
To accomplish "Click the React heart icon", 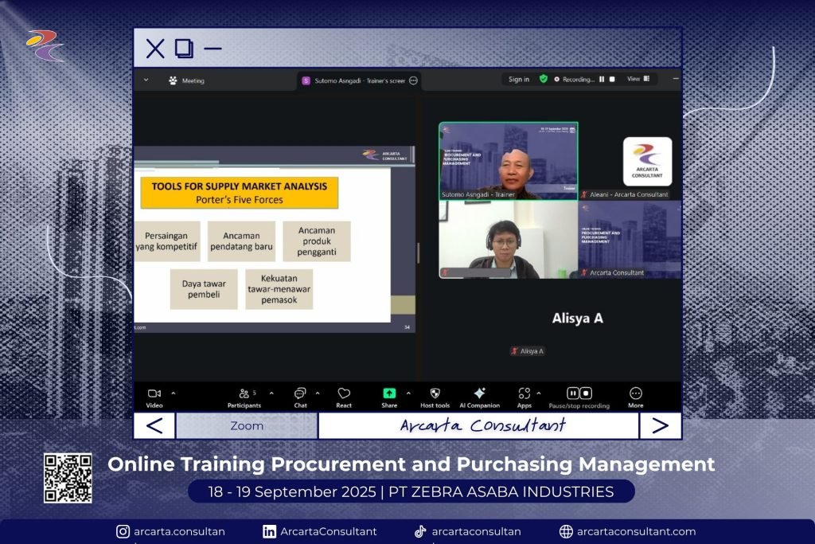I will 344,393.
